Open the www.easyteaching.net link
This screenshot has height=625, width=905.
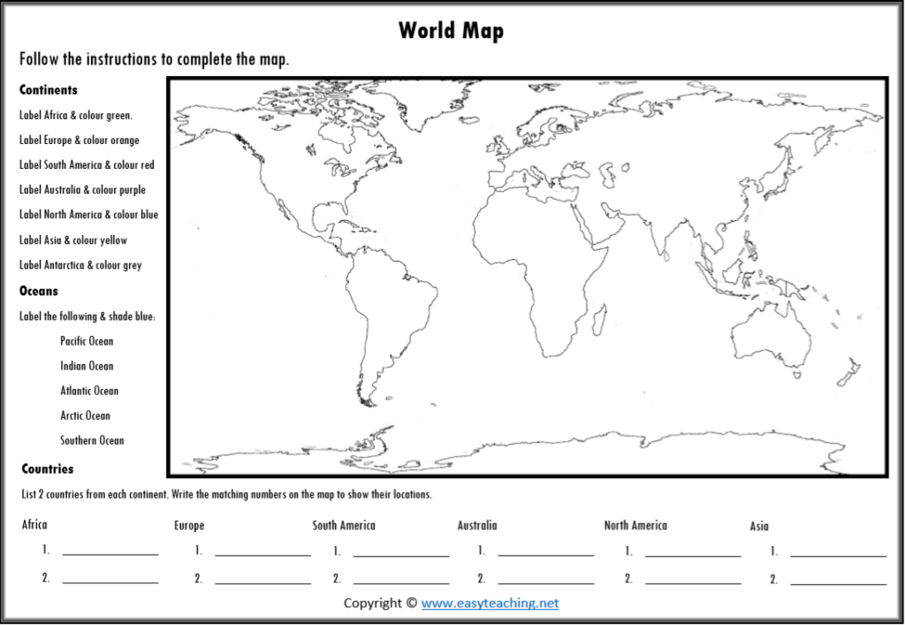490,603
